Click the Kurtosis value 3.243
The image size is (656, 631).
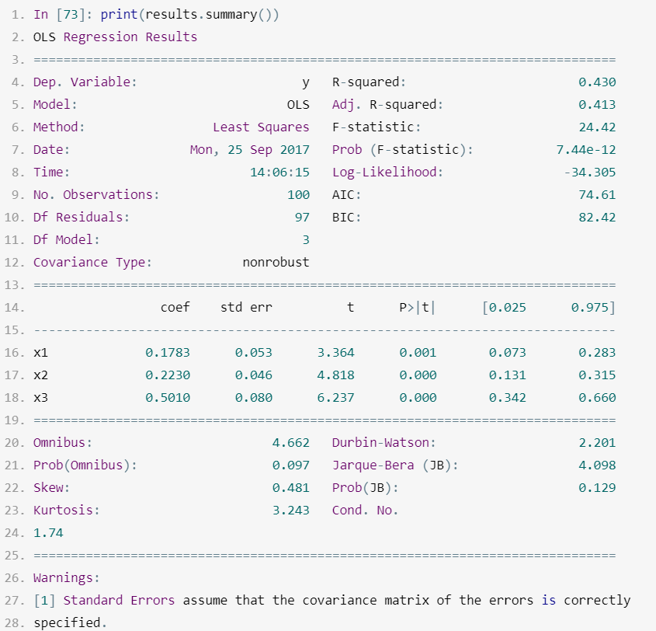[x=291, y=511]
